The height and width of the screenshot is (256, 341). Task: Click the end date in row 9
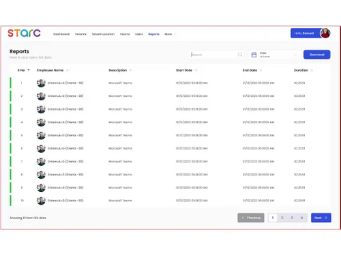tap(258, 188)
